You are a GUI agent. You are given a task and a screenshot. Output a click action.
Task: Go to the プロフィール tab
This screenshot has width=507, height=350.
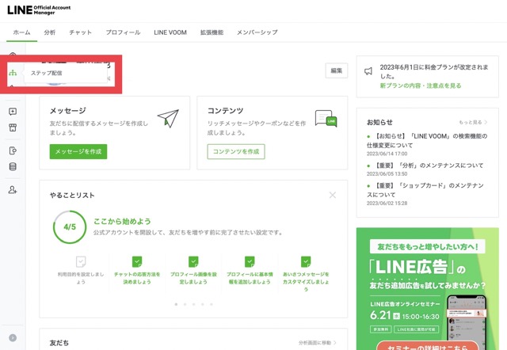pyautogui.click(x=124, y=32)
